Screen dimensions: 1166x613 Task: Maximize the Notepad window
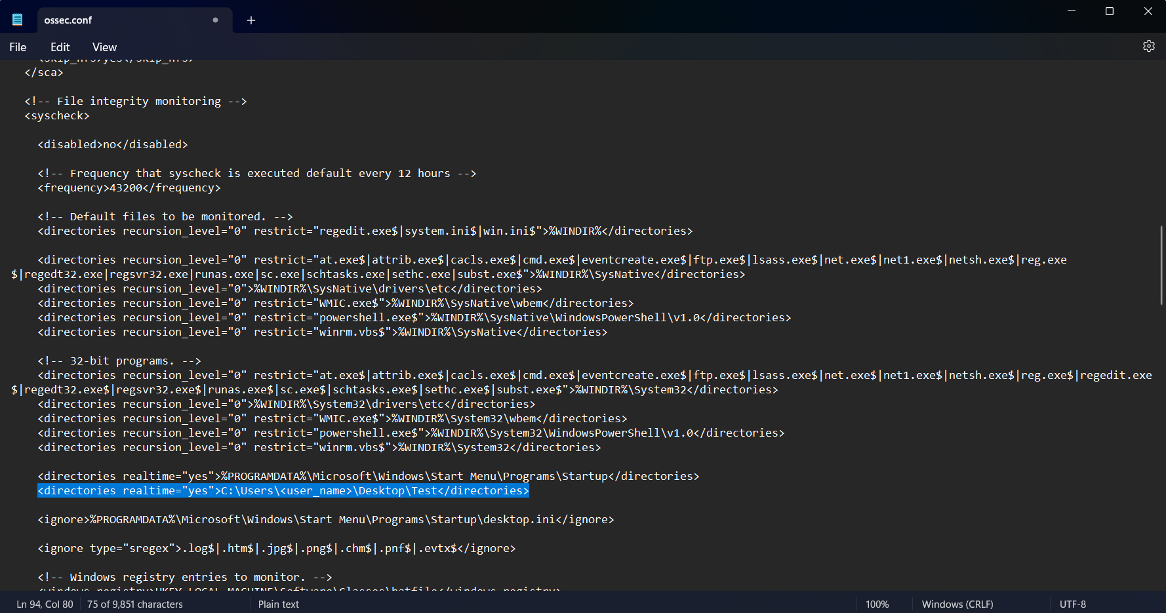click(1110, 11)
